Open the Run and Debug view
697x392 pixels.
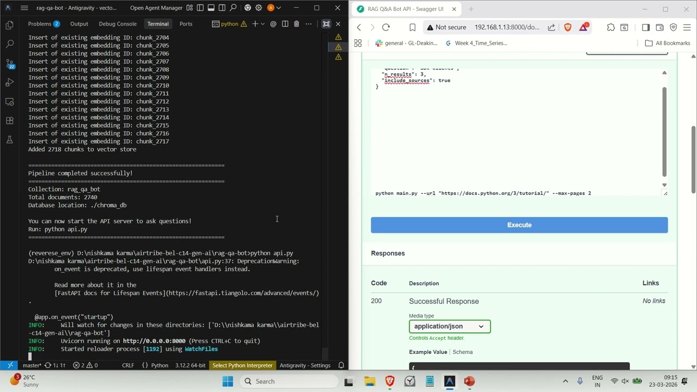pyautogui.click(x=9, y=83)
